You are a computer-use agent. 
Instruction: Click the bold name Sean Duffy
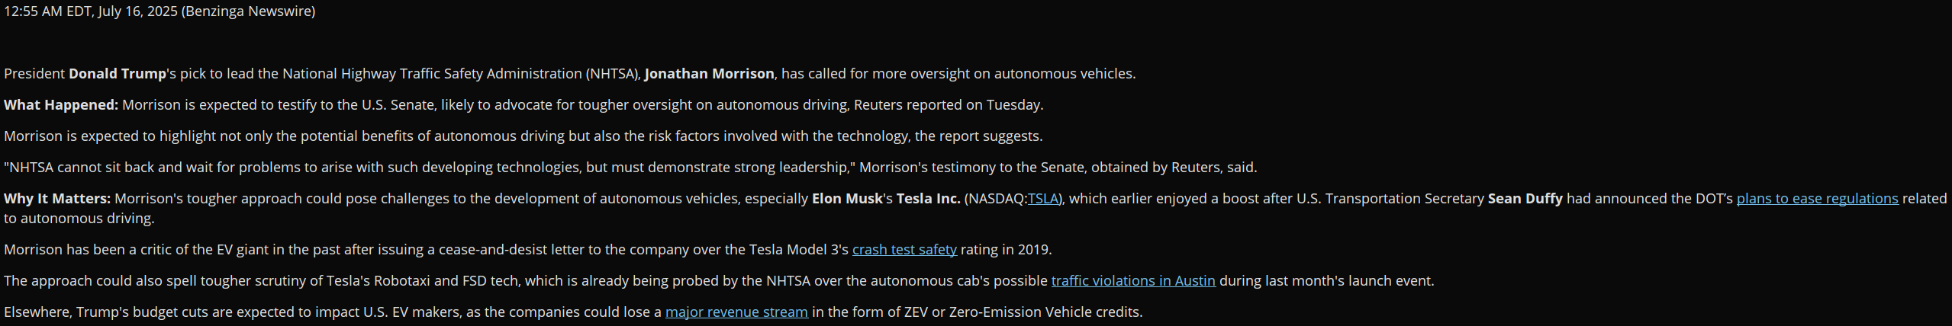1524,199
